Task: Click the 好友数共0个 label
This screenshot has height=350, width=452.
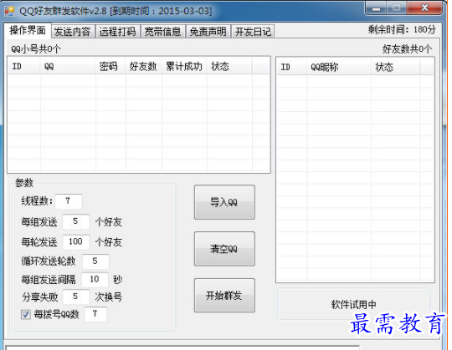Action: pos(407,49)
